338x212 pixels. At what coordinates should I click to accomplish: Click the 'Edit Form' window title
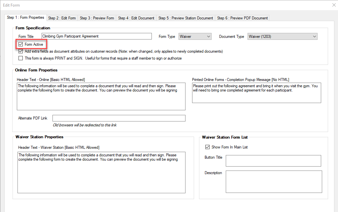tap(12, 5)
